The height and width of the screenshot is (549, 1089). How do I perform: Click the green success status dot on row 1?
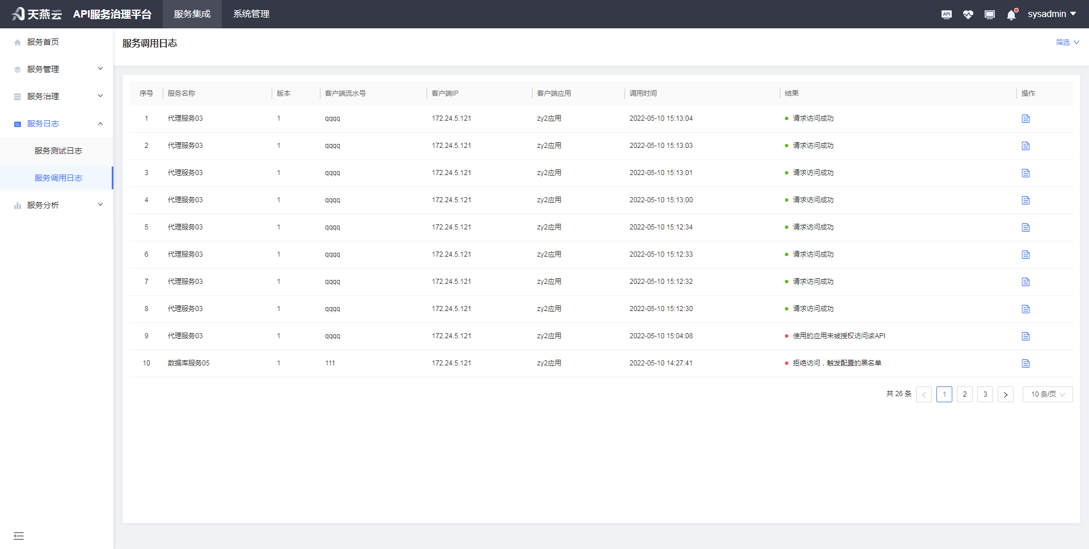tap(786, 118)
